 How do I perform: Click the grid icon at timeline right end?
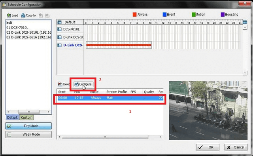click(245, 22)
